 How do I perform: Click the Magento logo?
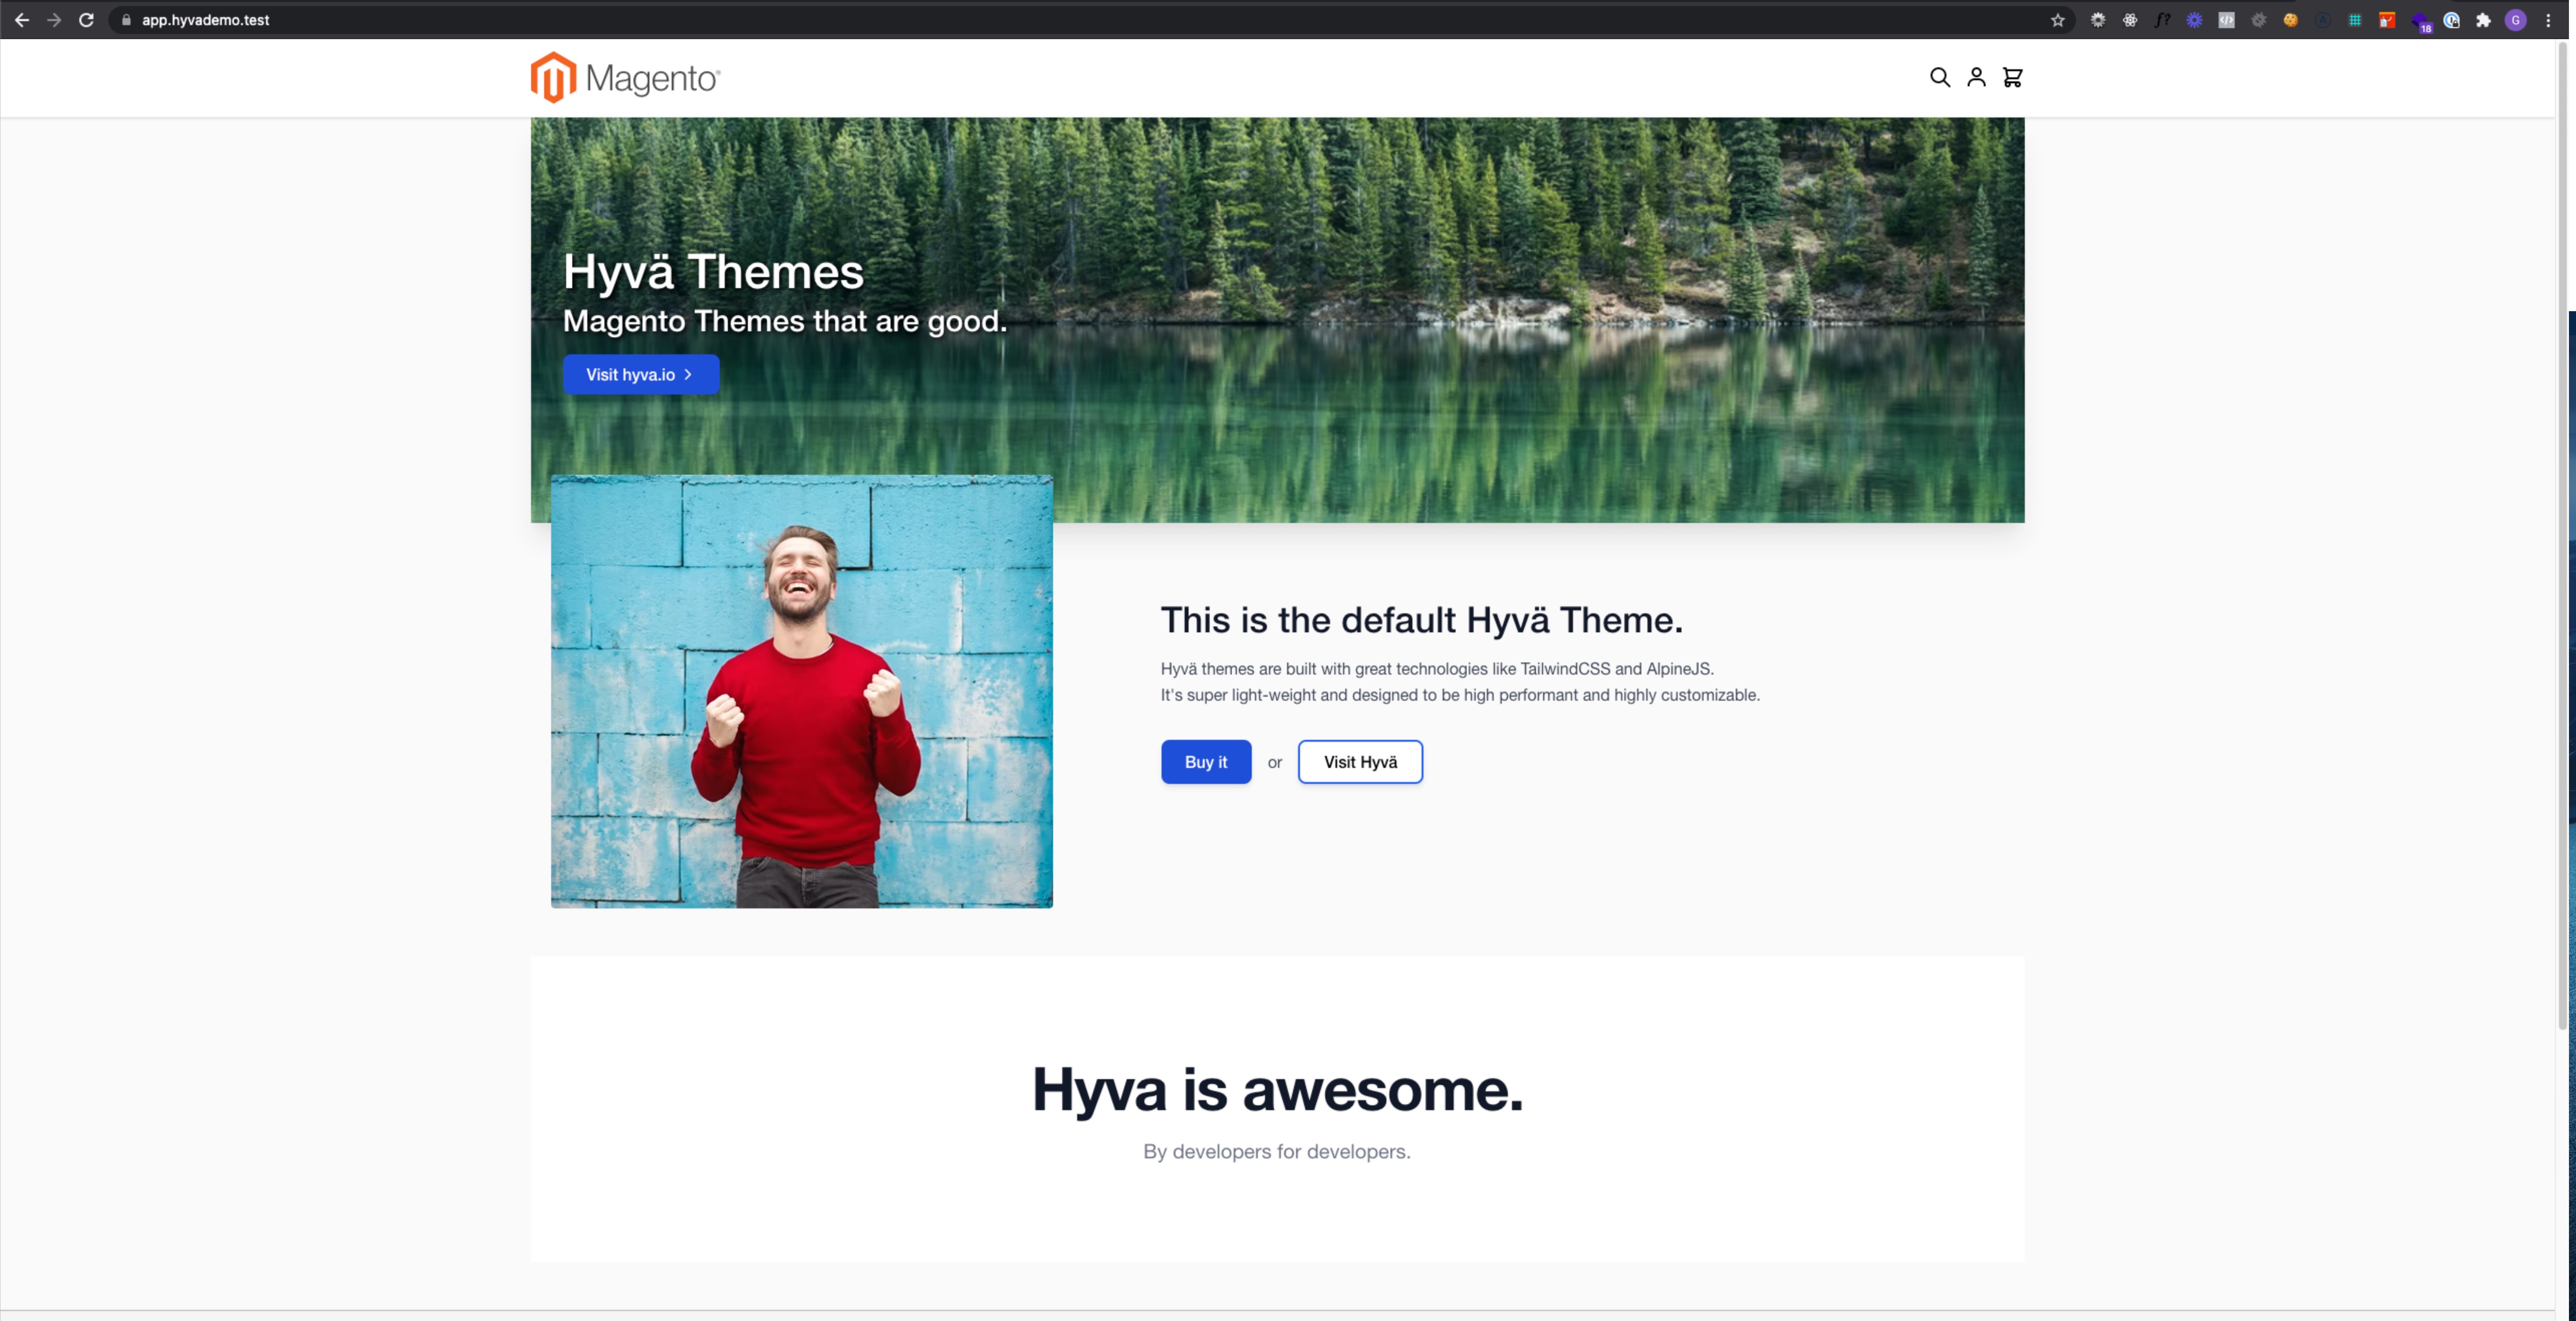625,77
